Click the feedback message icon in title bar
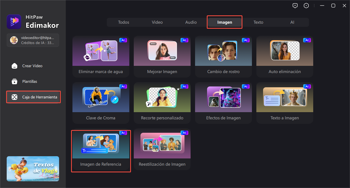The image size is (350, 188). coord(295,6)
